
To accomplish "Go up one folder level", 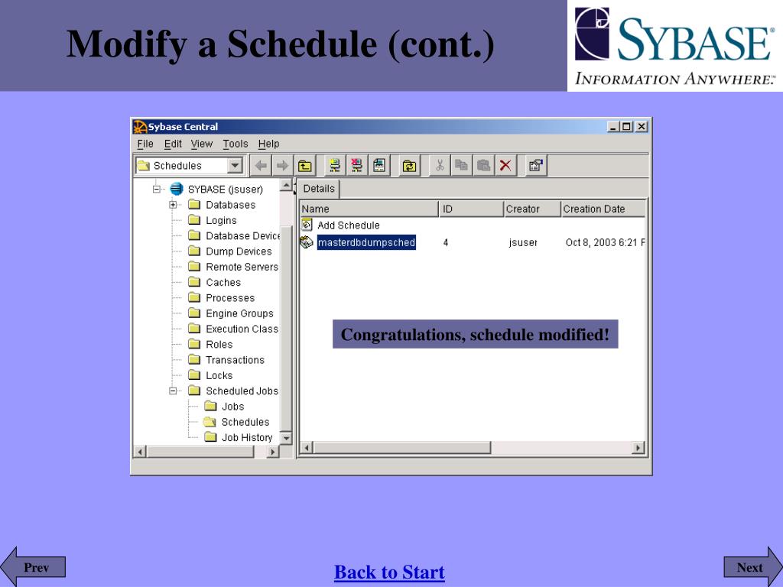I will coord(304,166).
